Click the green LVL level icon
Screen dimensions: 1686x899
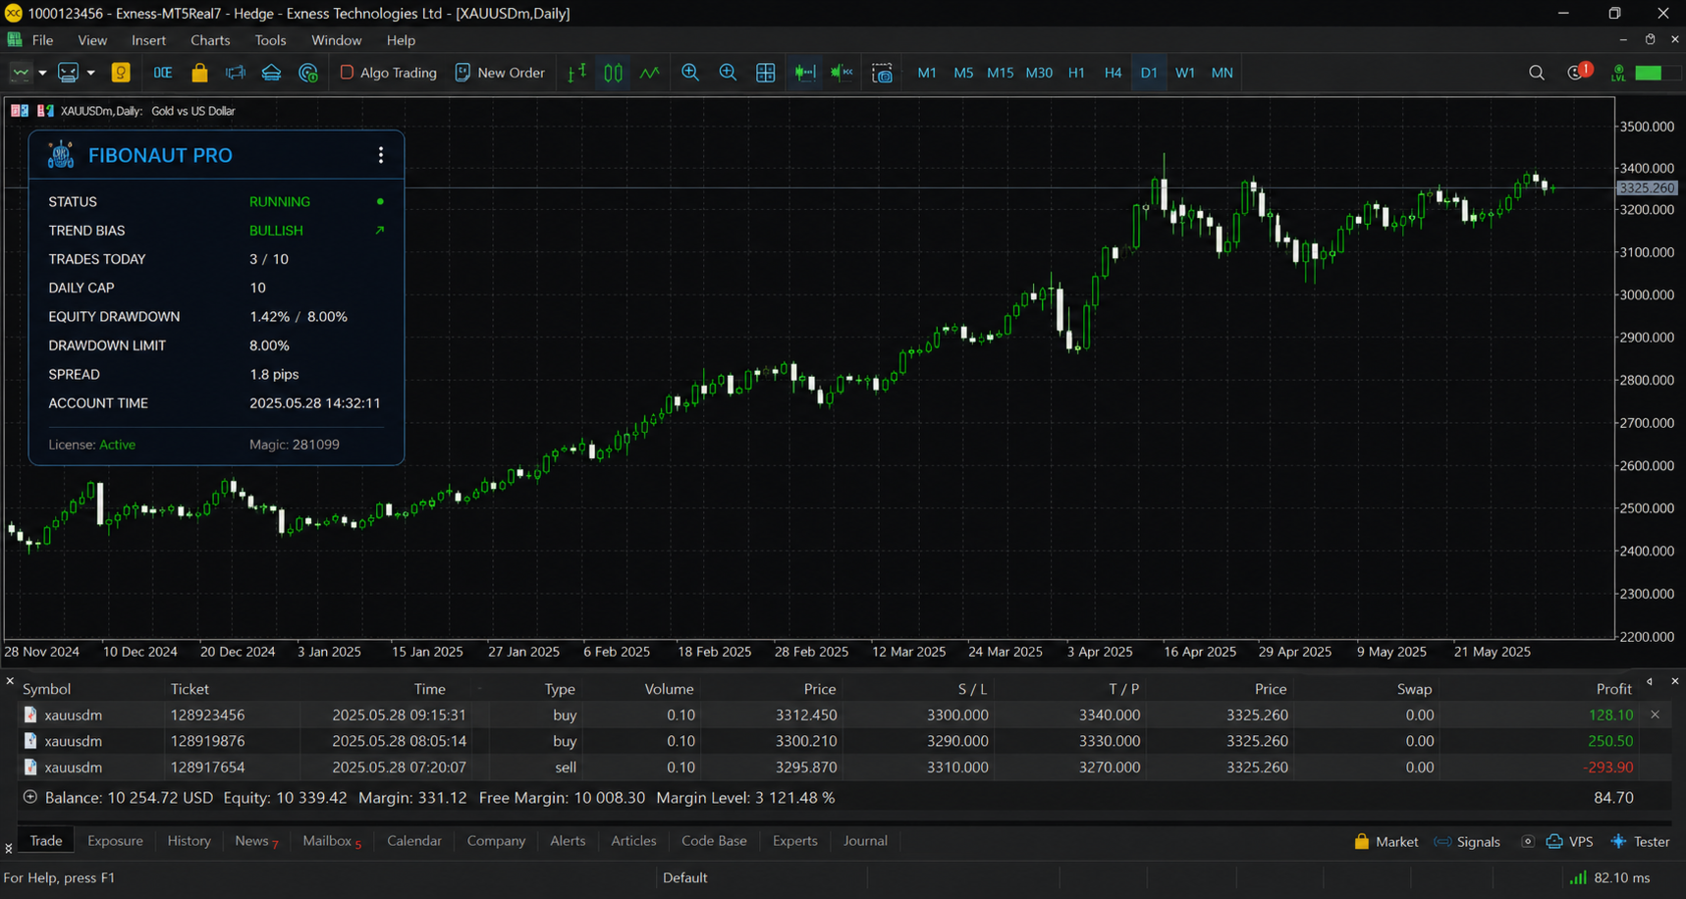(1618, 73)
